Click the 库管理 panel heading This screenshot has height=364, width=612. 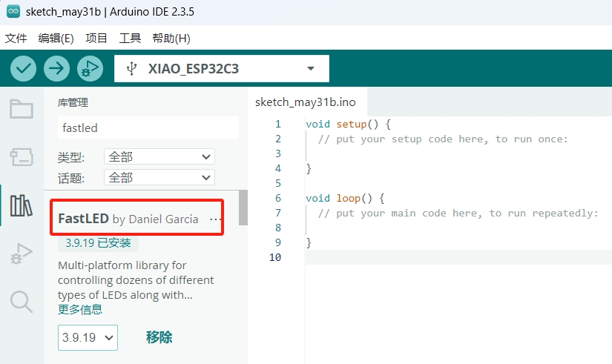73,102
